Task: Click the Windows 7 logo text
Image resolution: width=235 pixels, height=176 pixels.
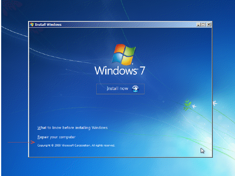Action: (120, 70)
